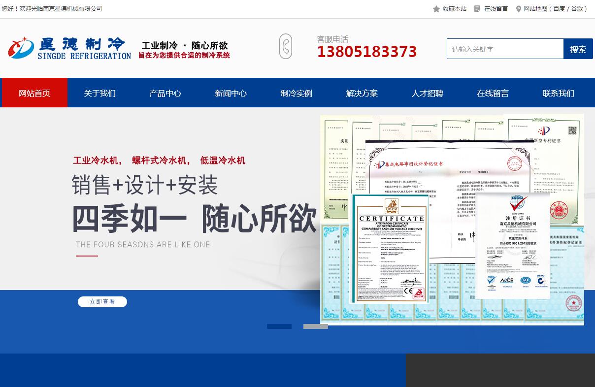Click the 工业制冷 · 随心所欲 slogan
The image size is (595, 387).
pos(185,45)
